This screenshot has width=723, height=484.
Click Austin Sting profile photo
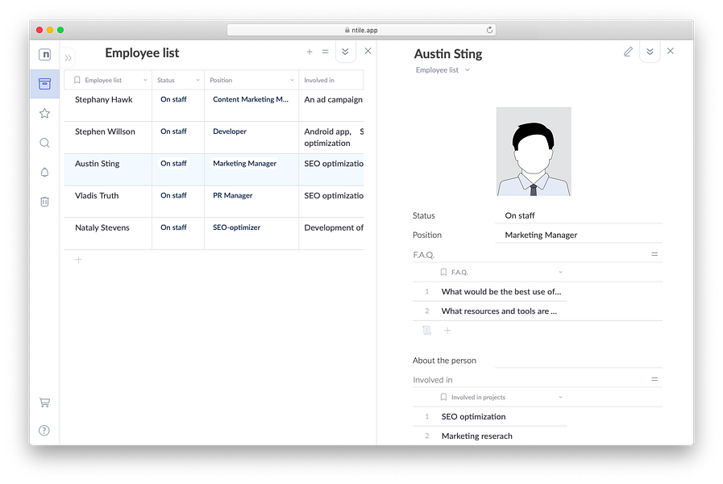coord(534,152)
